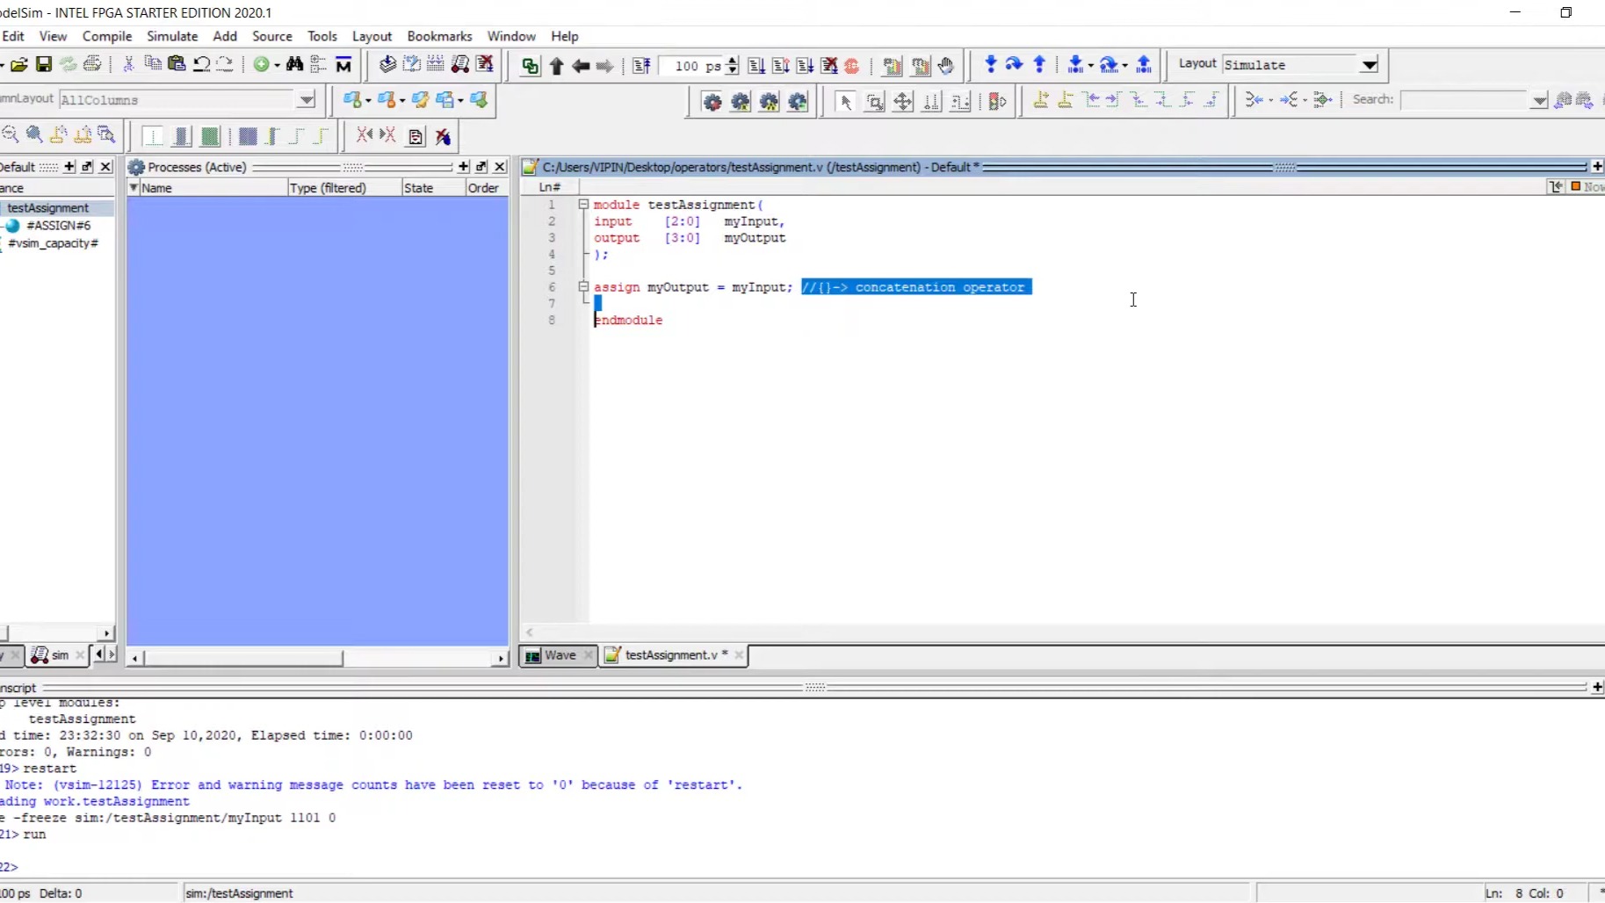The height and width of the screenshot is (903, 1605).
Task: Click the four-way arrow Pan mode icon
Action: tap(902, 102)
